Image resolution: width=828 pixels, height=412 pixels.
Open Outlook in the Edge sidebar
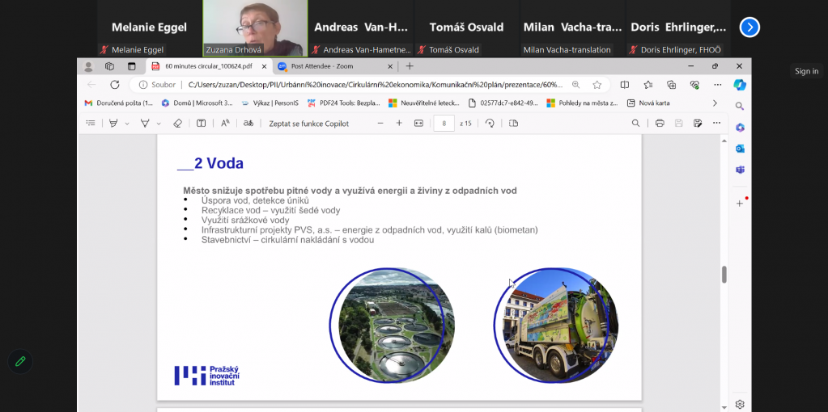[x=740, y=149]
